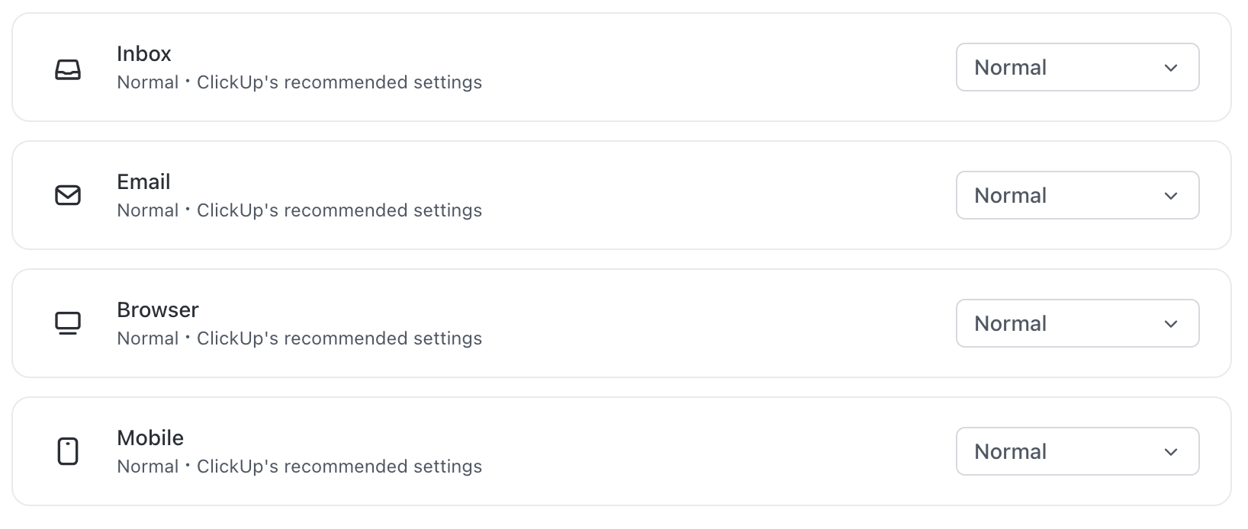This screenshot has height=529, width=1248.
Task: Select the Mobile notification settings icon
Action: [69, 450]
